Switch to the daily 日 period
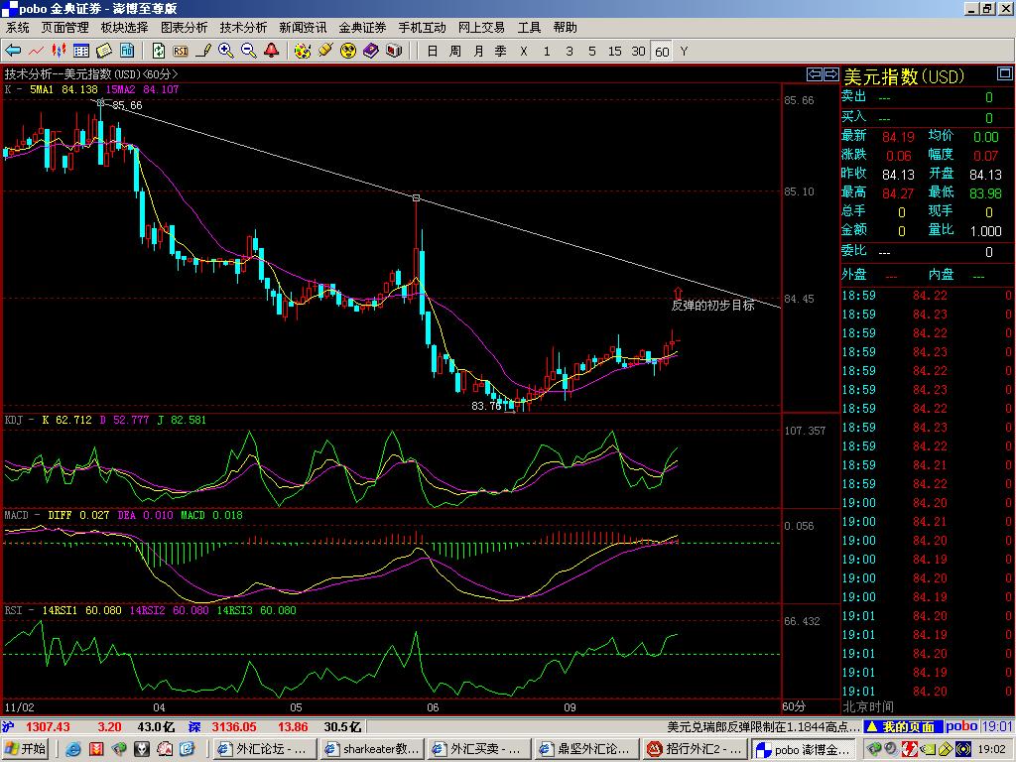 (433, 51)
